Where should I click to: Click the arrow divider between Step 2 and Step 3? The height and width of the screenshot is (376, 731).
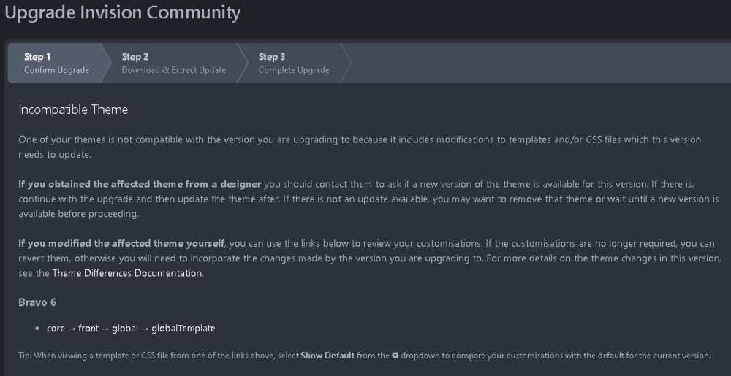pyautogui.click(x=243, y=63)
